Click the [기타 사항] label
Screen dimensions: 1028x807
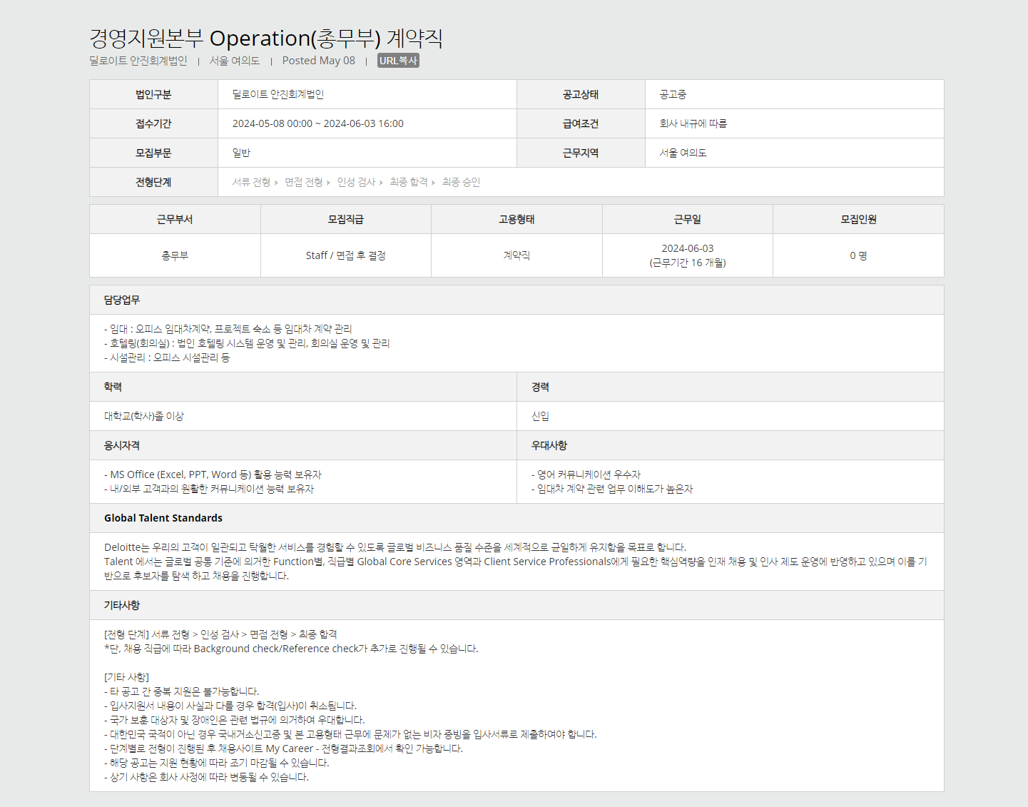click(126, 677)
